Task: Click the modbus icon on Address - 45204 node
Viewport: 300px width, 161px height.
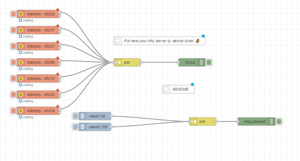Action: 21,110
